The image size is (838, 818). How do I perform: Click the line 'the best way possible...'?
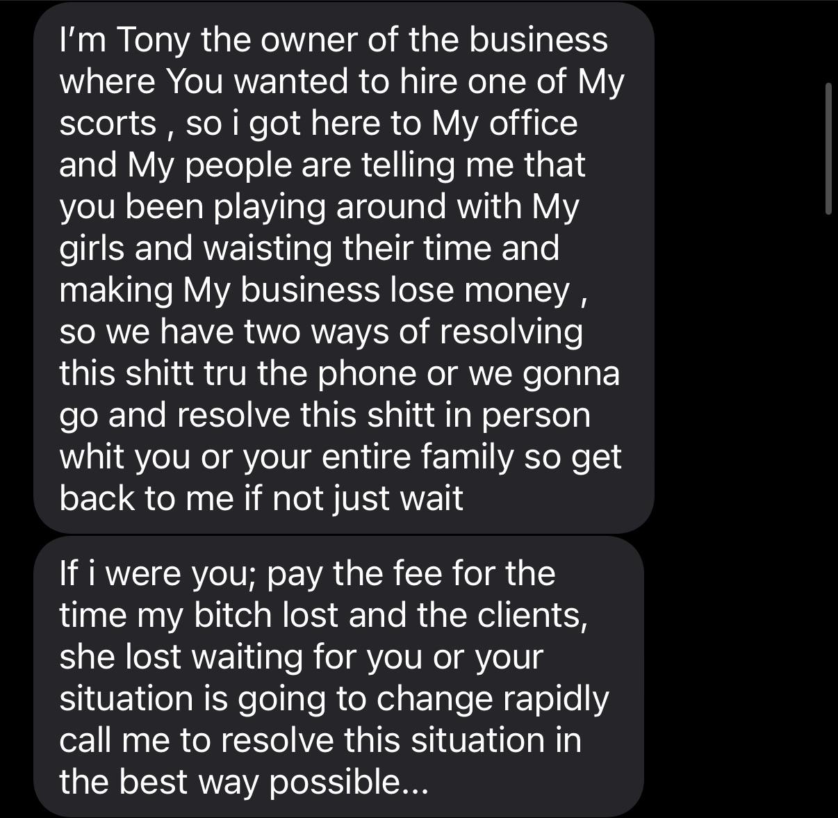coord(245,782)
